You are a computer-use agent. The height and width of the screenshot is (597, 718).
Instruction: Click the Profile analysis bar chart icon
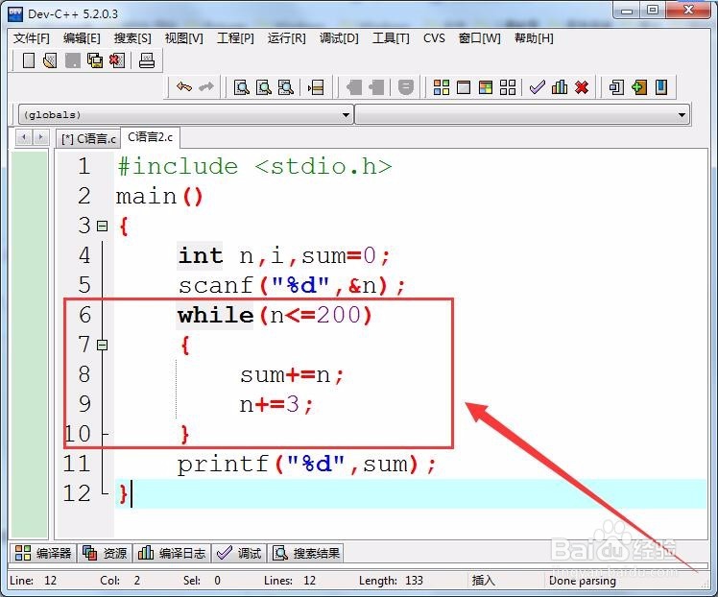pos(559,87)
